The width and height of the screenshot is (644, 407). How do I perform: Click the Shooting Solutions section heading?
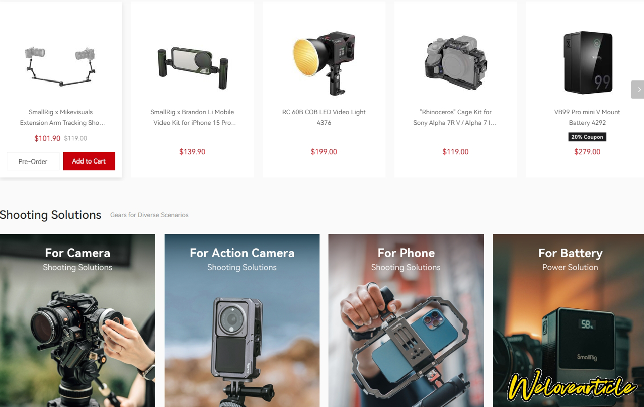pyautogui.click(x=50, y=215)
